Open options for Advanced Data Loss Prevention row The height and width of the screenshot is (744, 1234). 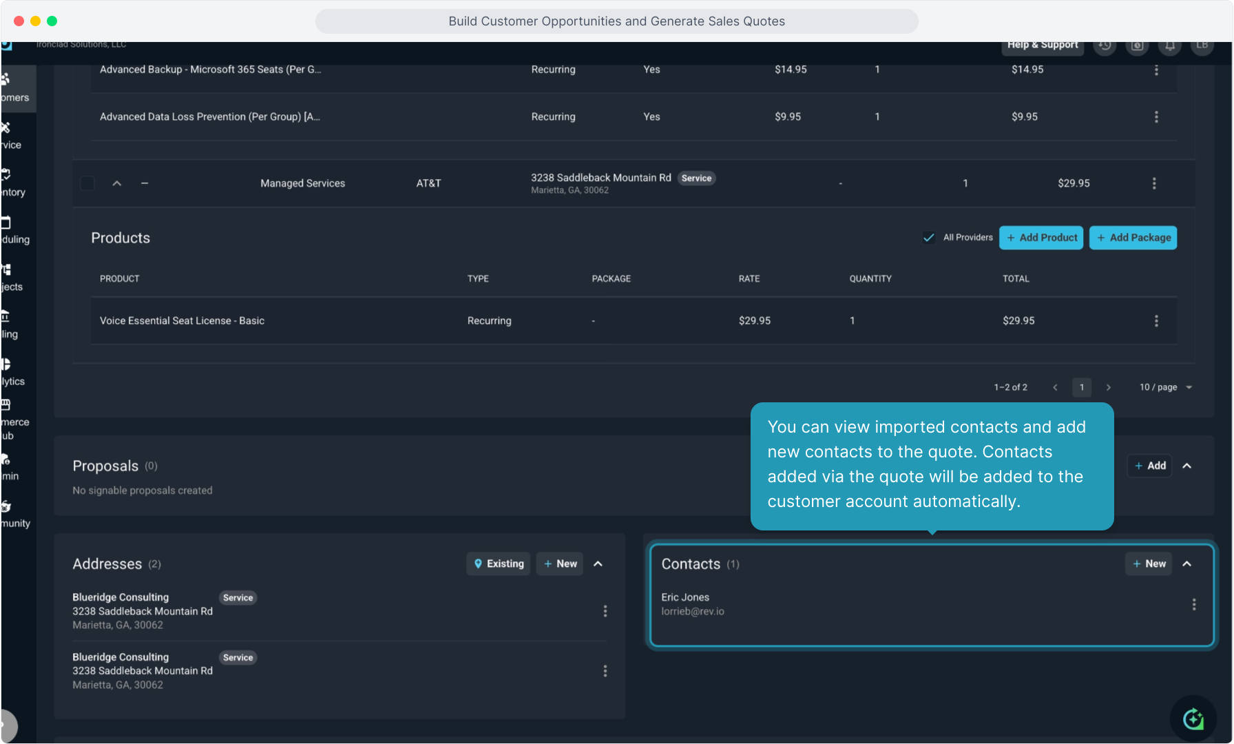[x=1155, y=117]
